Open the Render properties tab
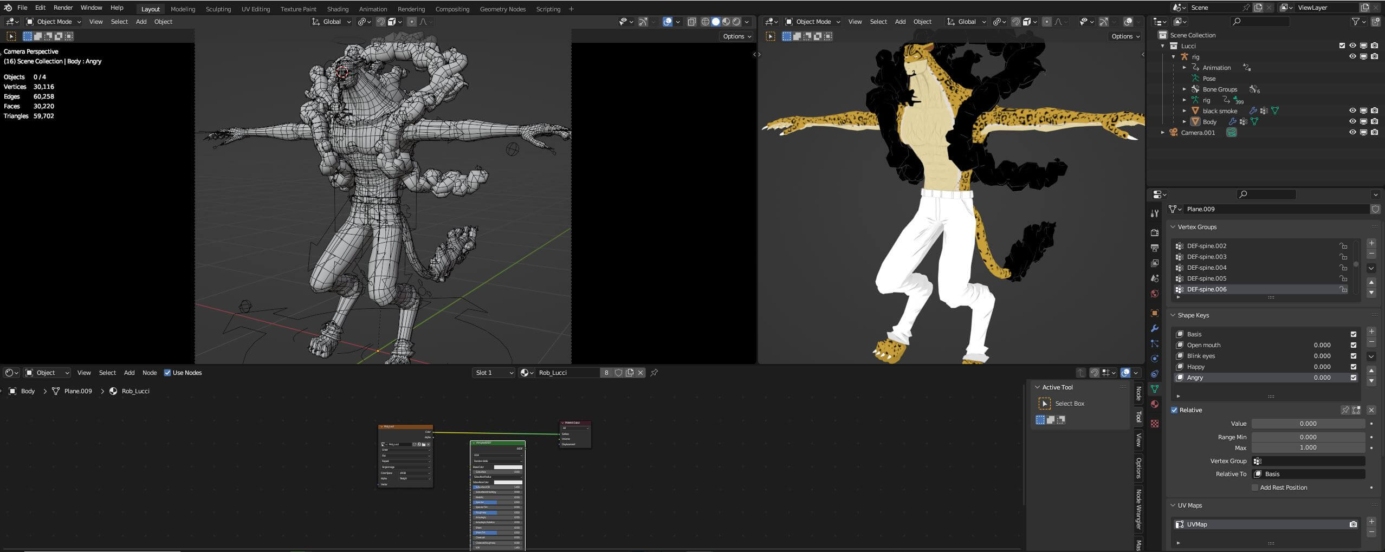This screenshot has height=552, width=1385. point(1155,232)
